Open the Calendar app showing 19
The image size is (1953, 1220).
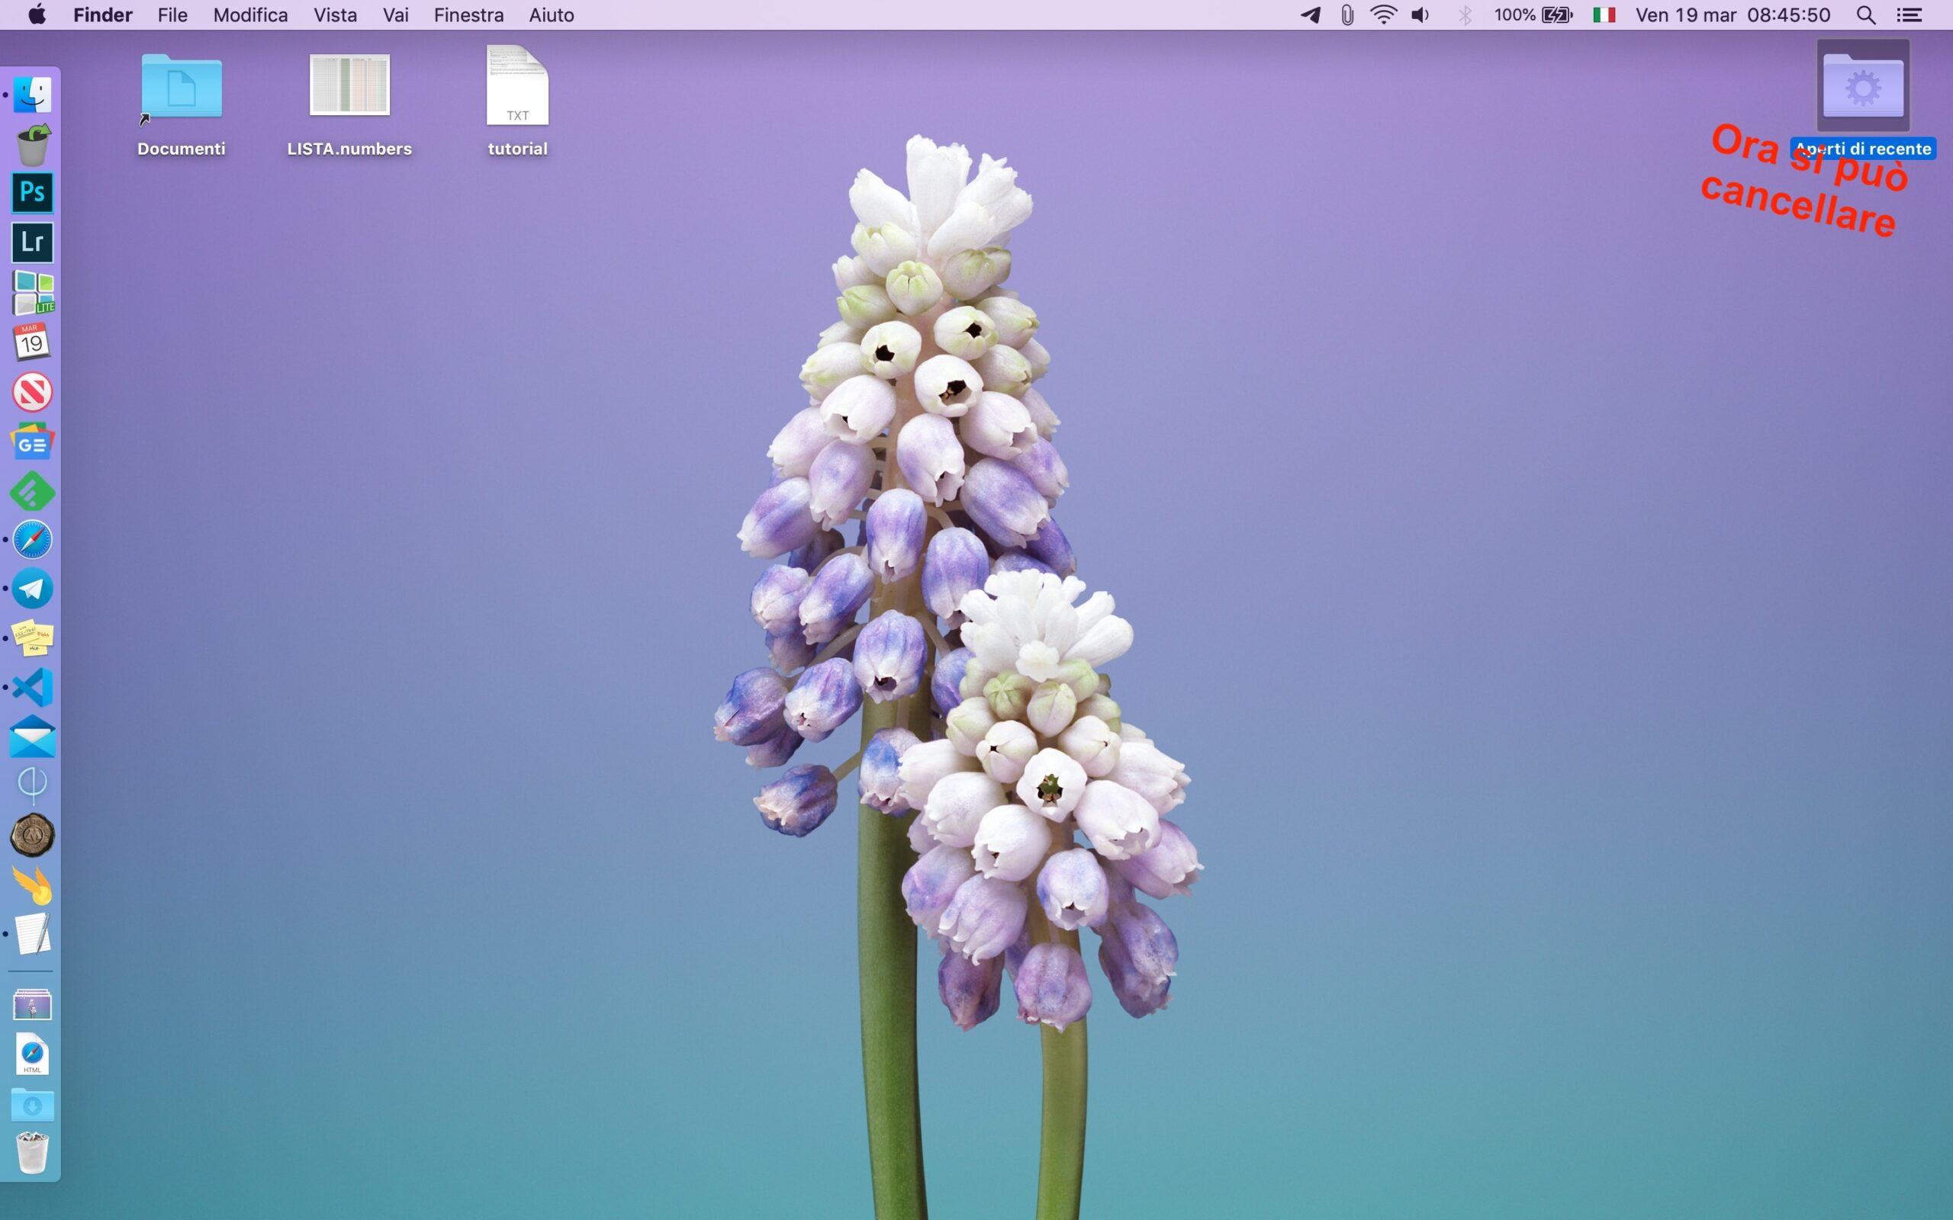click(32, 342)
